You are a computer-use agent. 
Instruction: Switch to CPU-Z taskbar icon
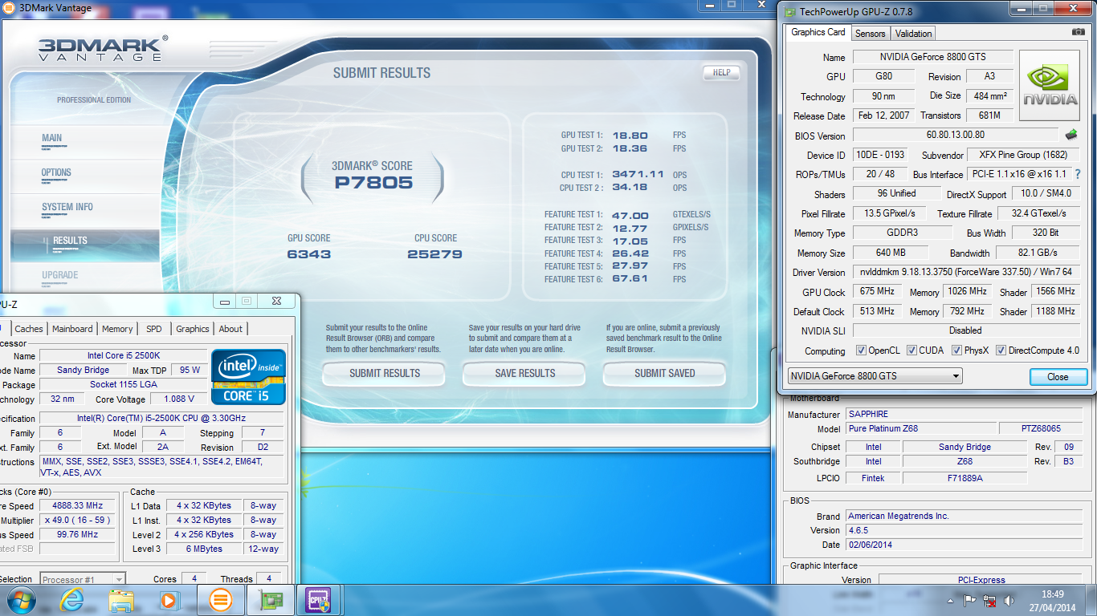point(318,599)
